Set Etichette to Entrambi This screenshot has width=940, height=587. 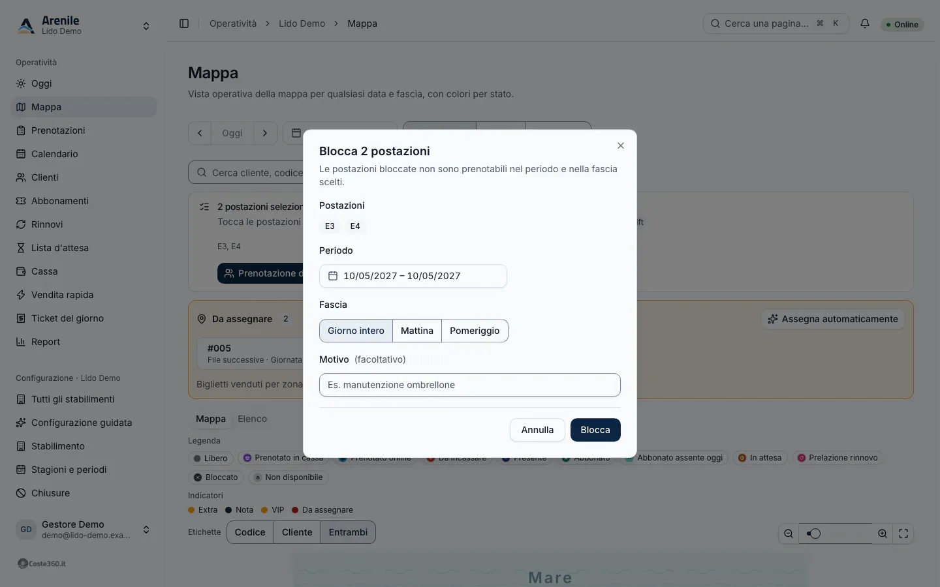click(x=348, y=532)
